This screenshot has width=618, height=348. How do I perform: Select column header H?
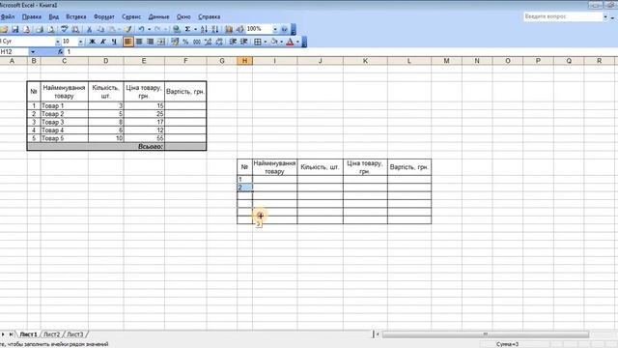tap(244, 61)
